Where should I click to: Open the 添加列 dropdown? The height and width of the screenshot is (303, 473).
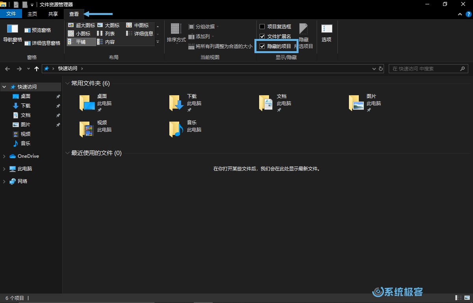201,37
